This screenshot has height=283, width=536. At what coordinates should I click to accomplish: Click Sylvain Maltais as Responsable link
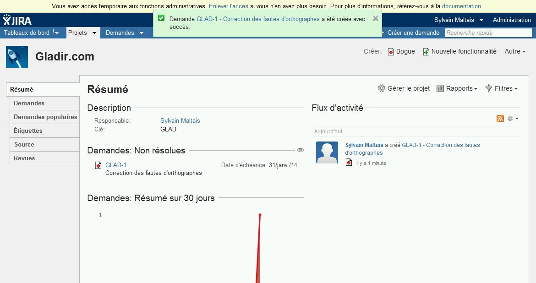pos(180,120)
